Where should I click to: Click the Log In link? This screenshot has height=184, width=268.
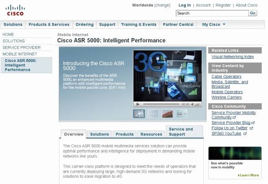[185, 5]
